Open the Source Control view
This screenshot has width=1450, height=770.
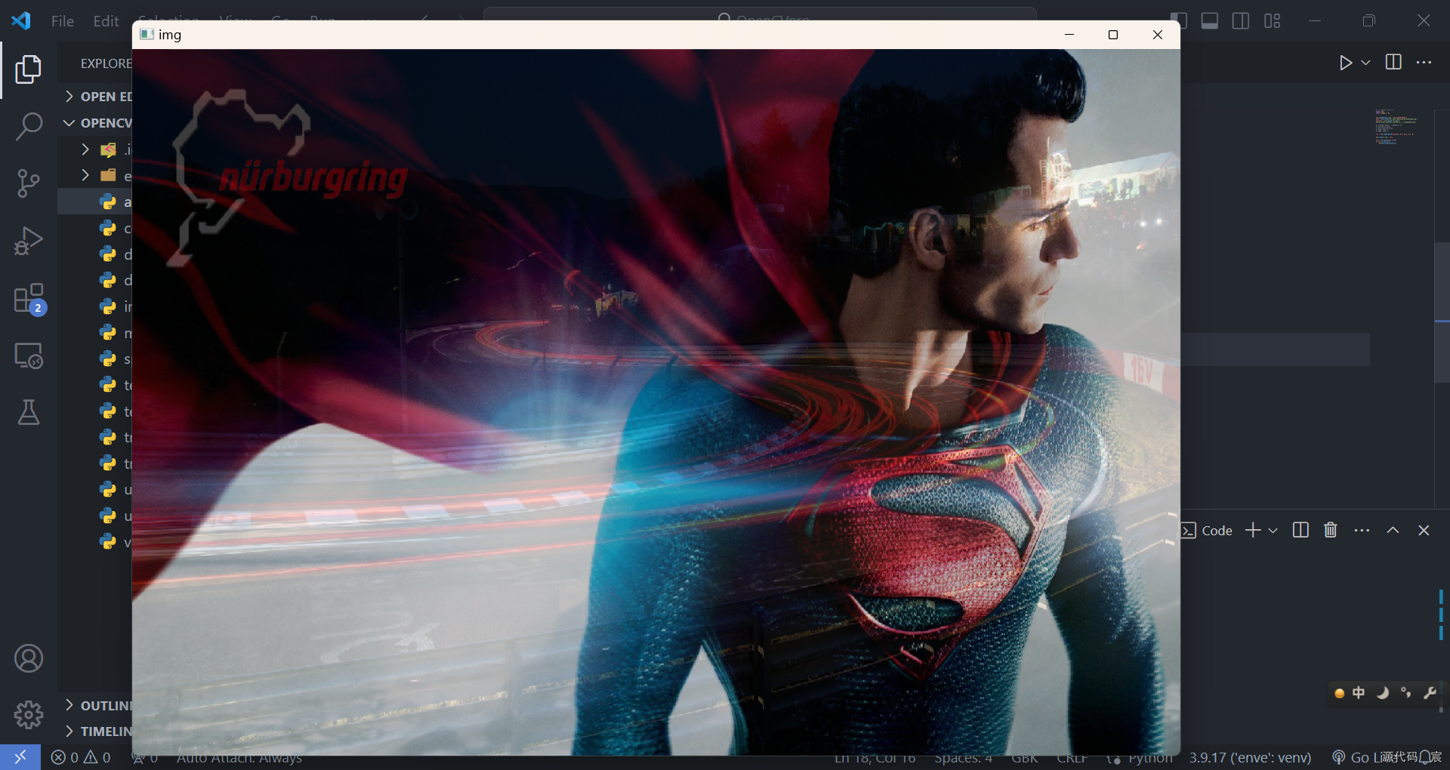pos(29,183)
